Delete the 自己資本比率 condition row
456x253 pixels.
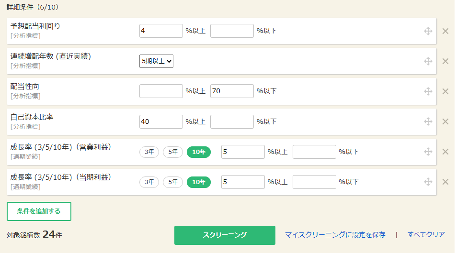(445, 121)
